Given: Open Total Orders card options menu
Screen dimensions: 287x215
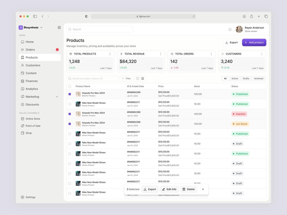Looking at the screenshot, I should tap(211, 54).
